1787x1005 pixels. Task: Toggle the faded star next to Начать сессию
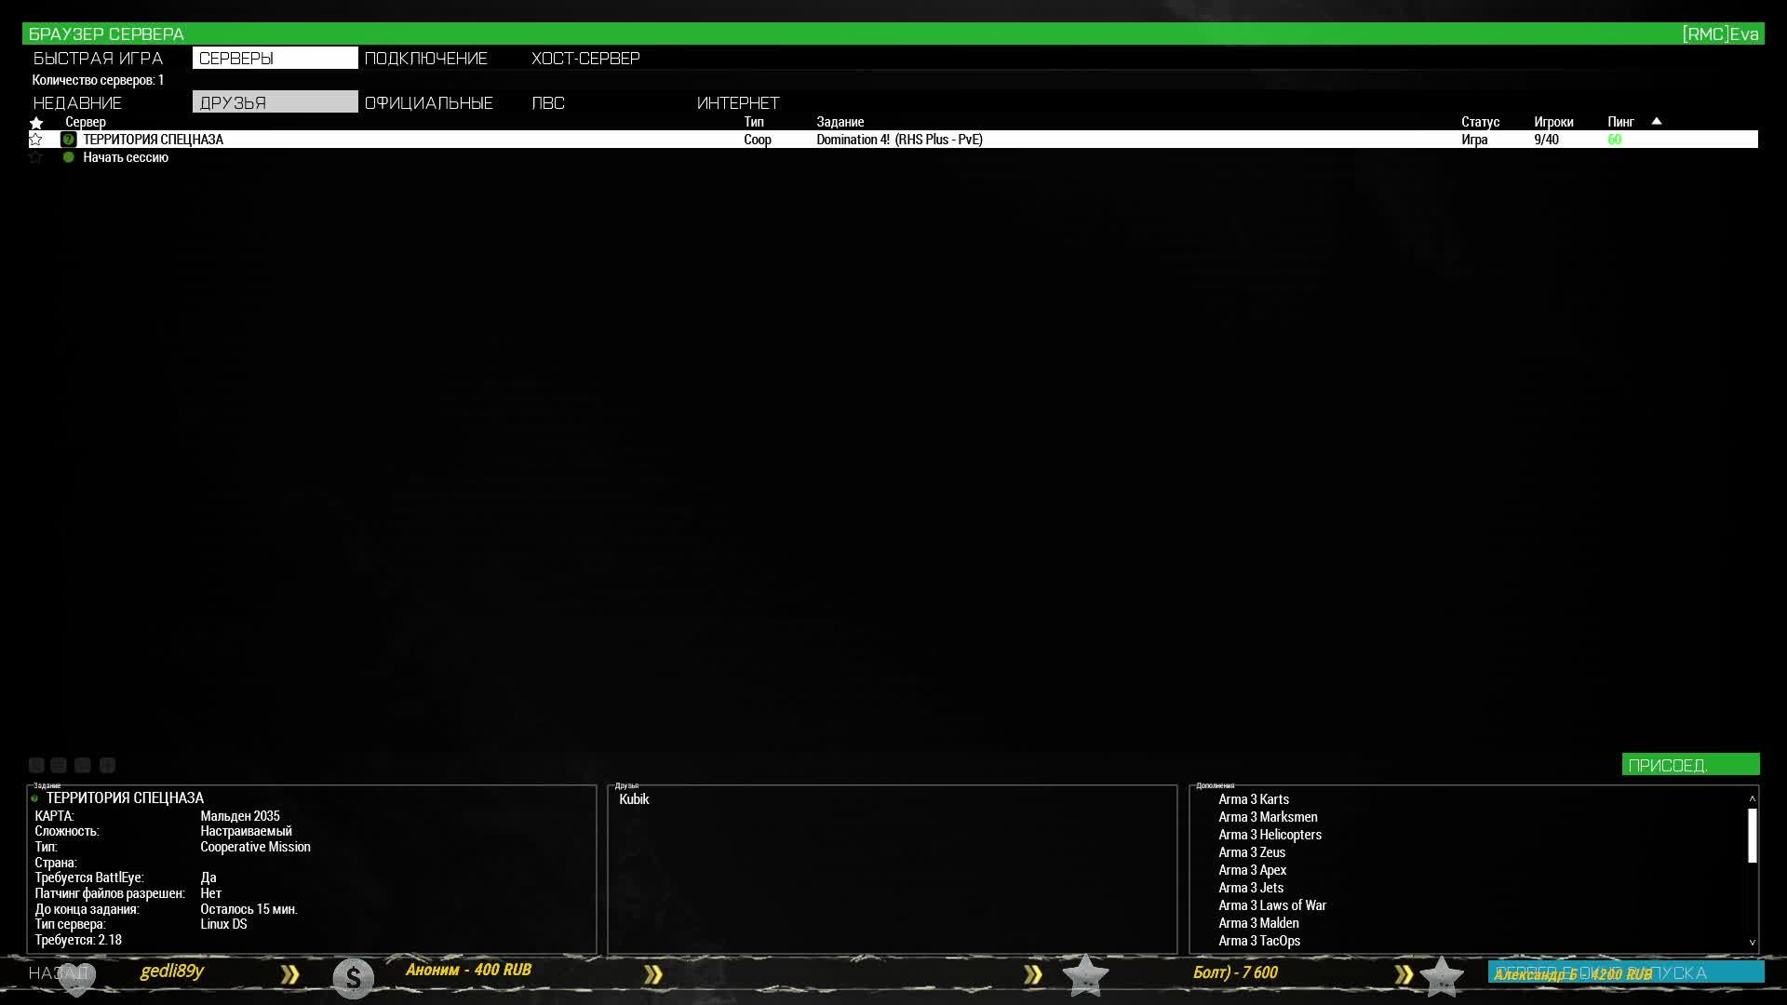click(36, 157)
